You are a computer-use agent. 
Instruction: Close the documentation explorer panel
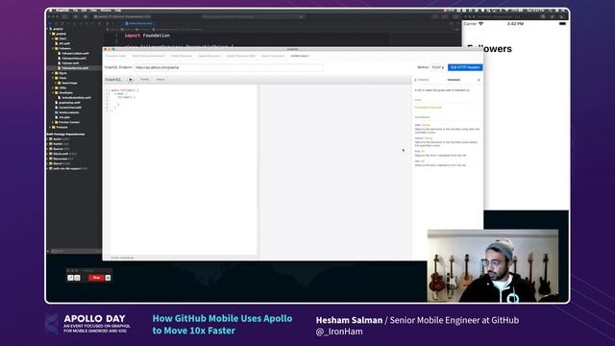[479, 80]
